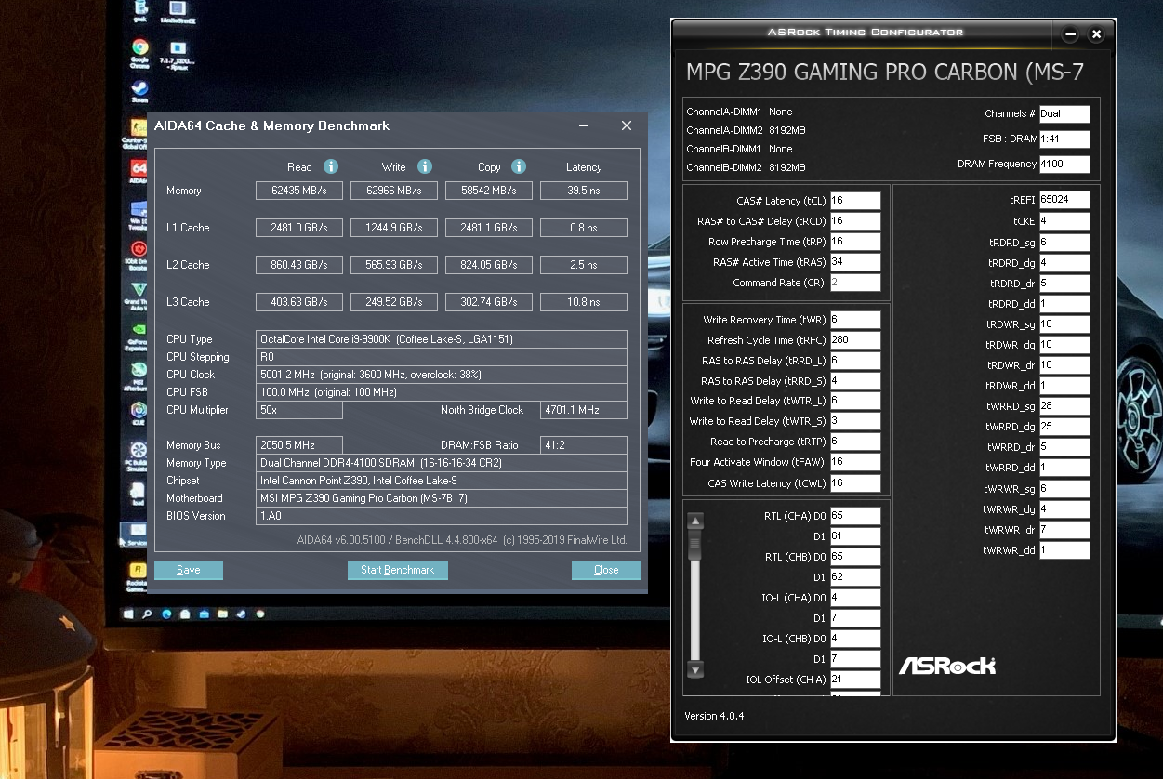This screenshot has width=1163, height=779.
Task: Click the Save button in AIDA64
Action: [189, 570]
